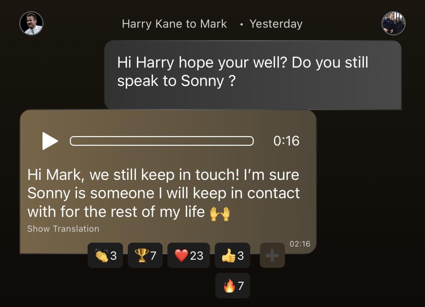Click the Yesterday date label

(x=276, y=24)
